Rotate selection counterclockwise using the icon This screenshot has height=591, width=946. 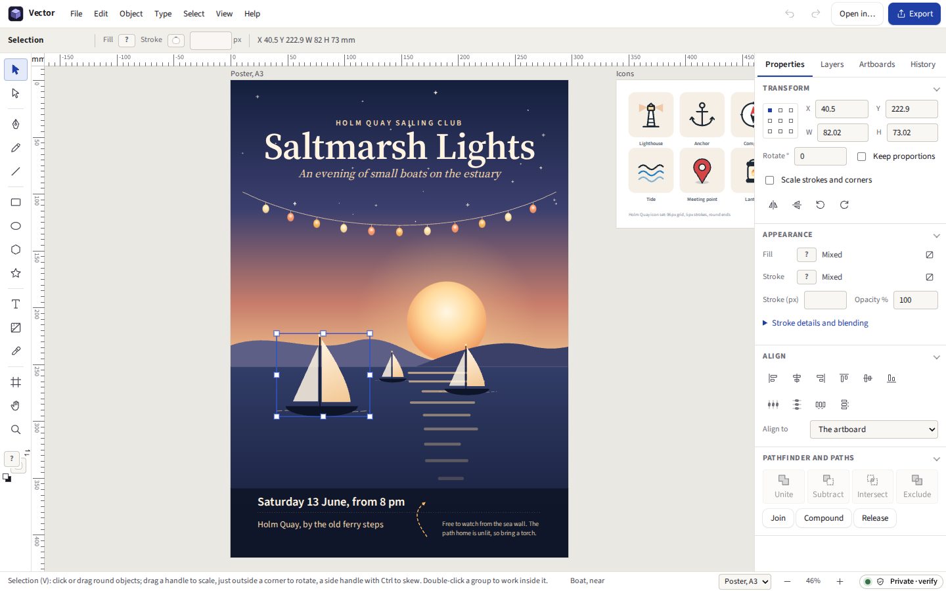(821, 205)
